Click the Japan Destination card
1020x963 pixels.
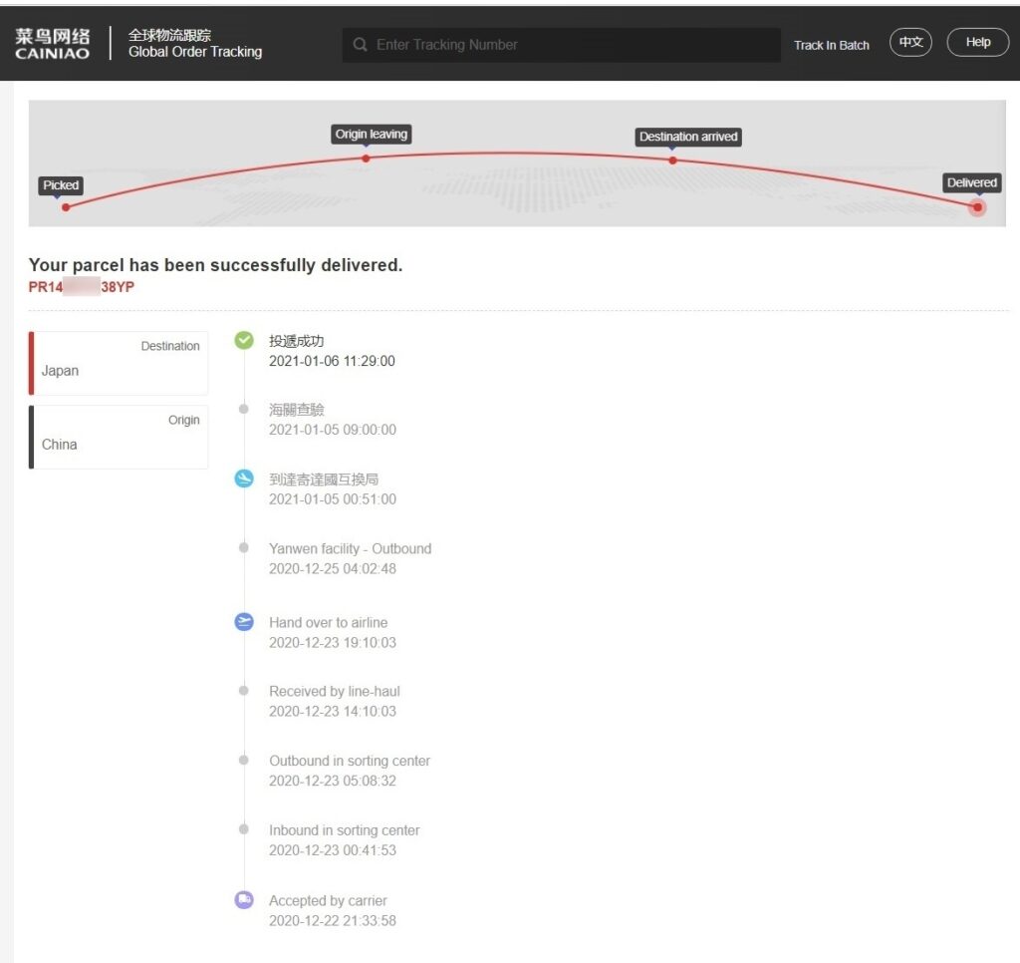(119, 363)
